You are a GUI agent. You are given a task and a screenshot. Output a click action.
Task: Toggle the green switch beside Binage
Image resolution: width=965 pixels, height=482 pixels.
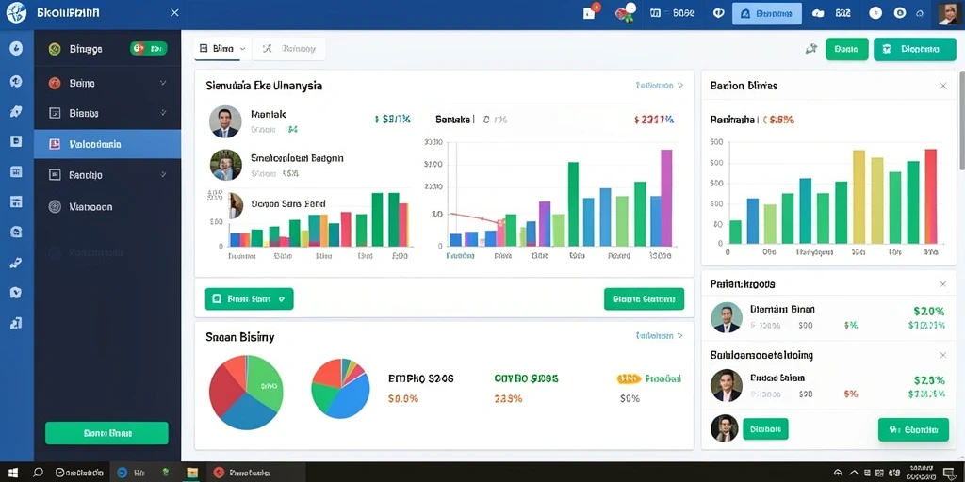click(x=148, y=49)
